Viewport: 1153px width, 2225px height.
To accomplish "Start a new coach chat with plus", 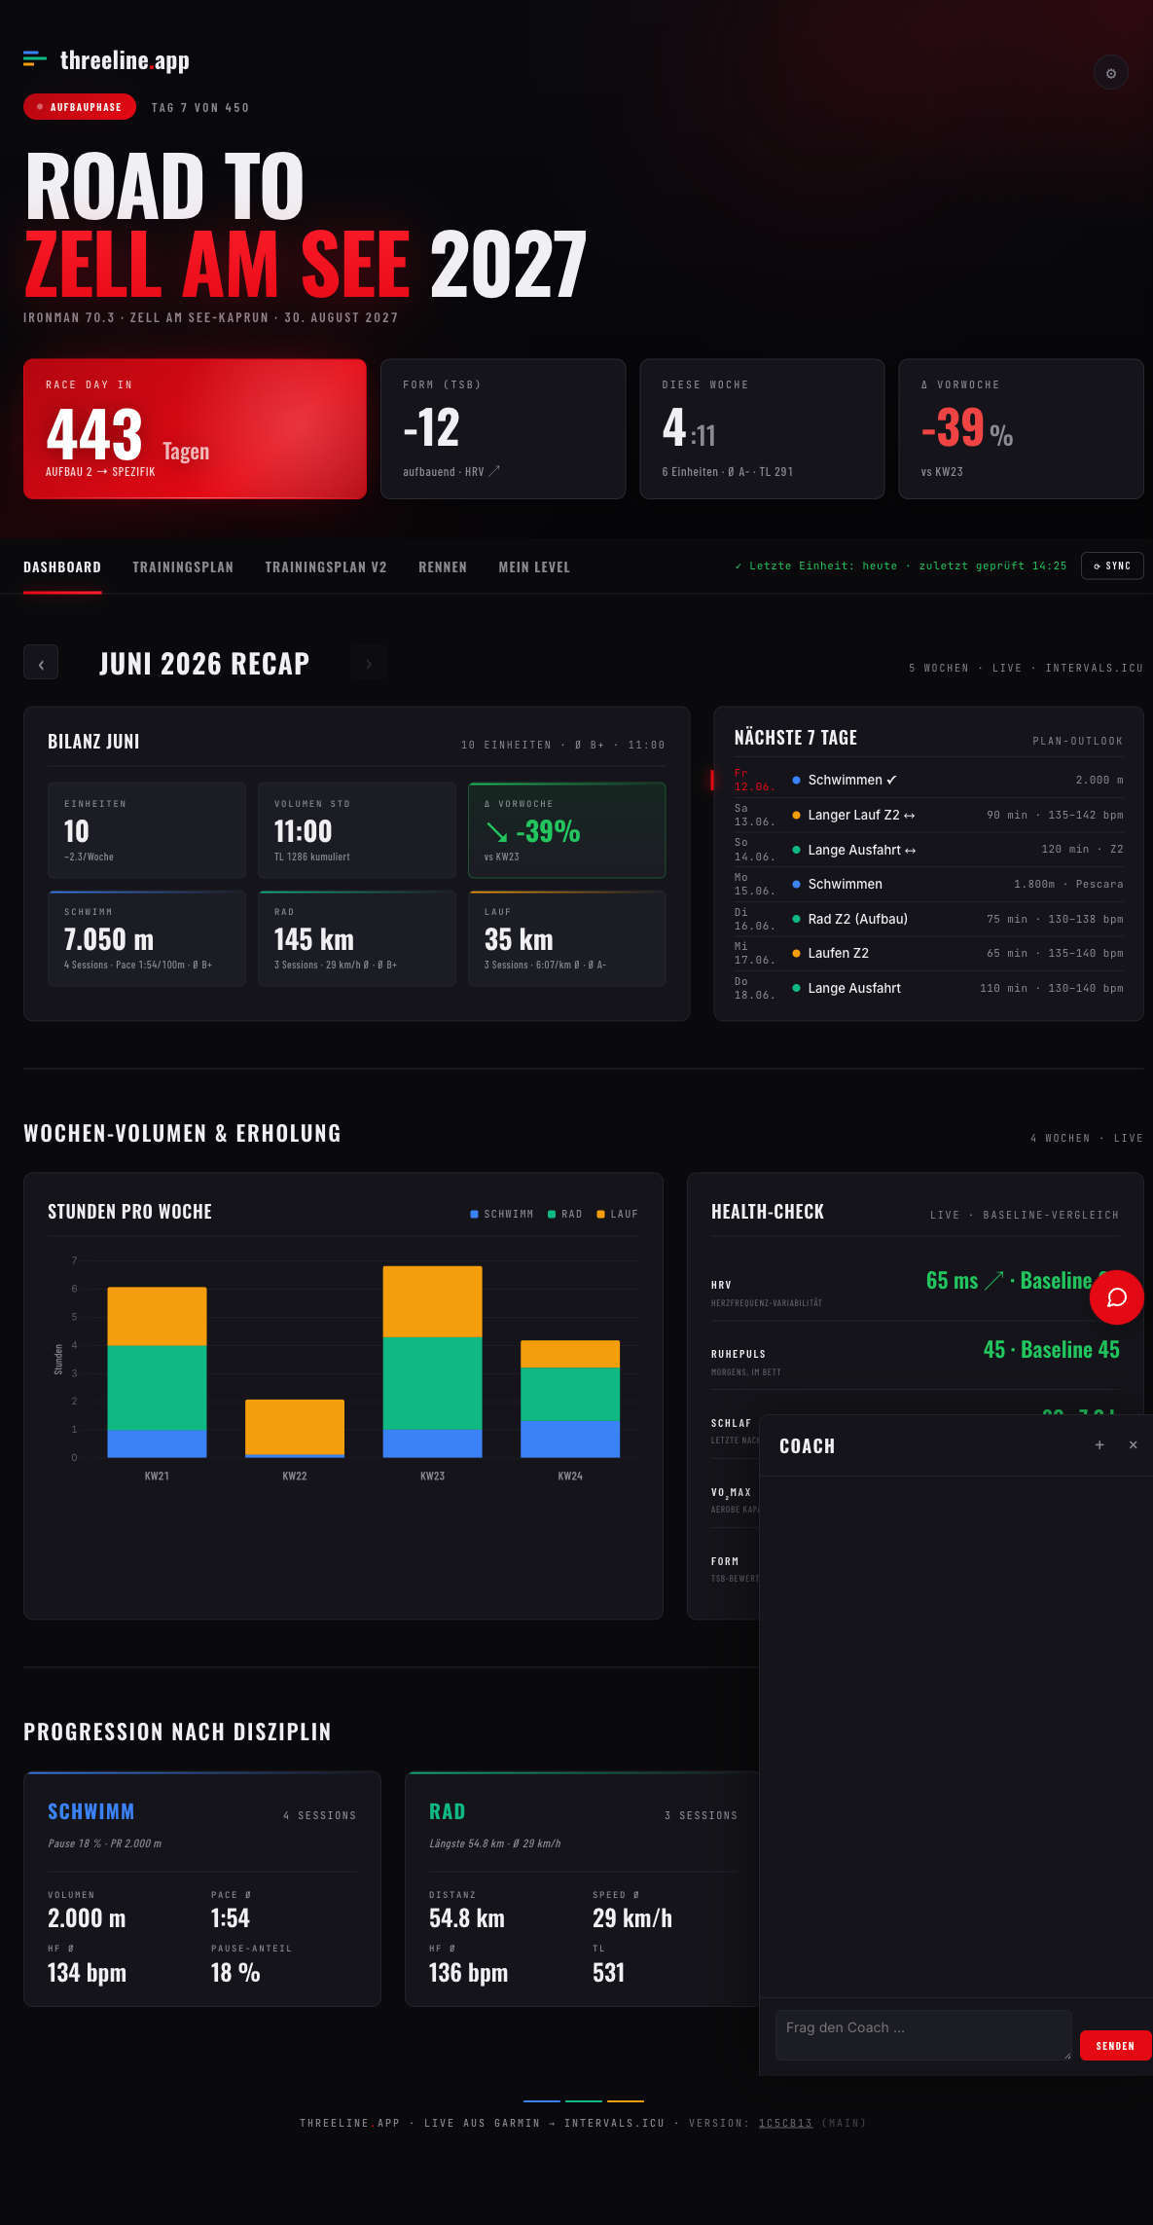I will click(1099, 1445).
